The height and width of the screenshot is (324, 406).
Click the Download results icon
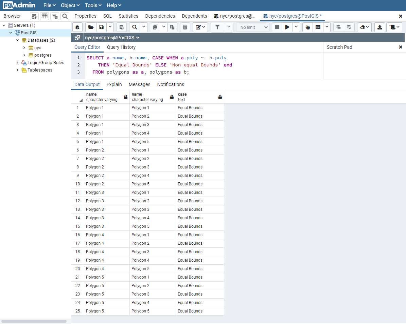click(x=380, y=27)
